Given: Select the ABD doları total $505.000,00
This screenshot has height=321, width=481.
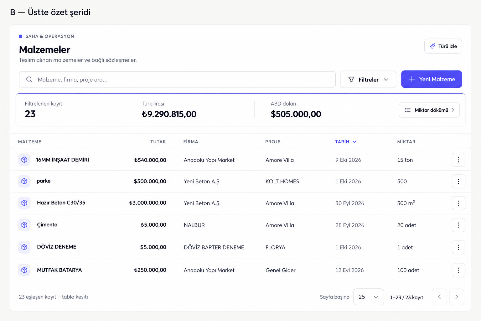Looking at the screenshot, I should [x=296, y=114].
